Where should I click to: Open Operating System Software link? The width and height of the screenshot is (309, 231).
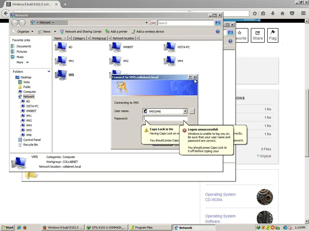(x=220, y=219)
